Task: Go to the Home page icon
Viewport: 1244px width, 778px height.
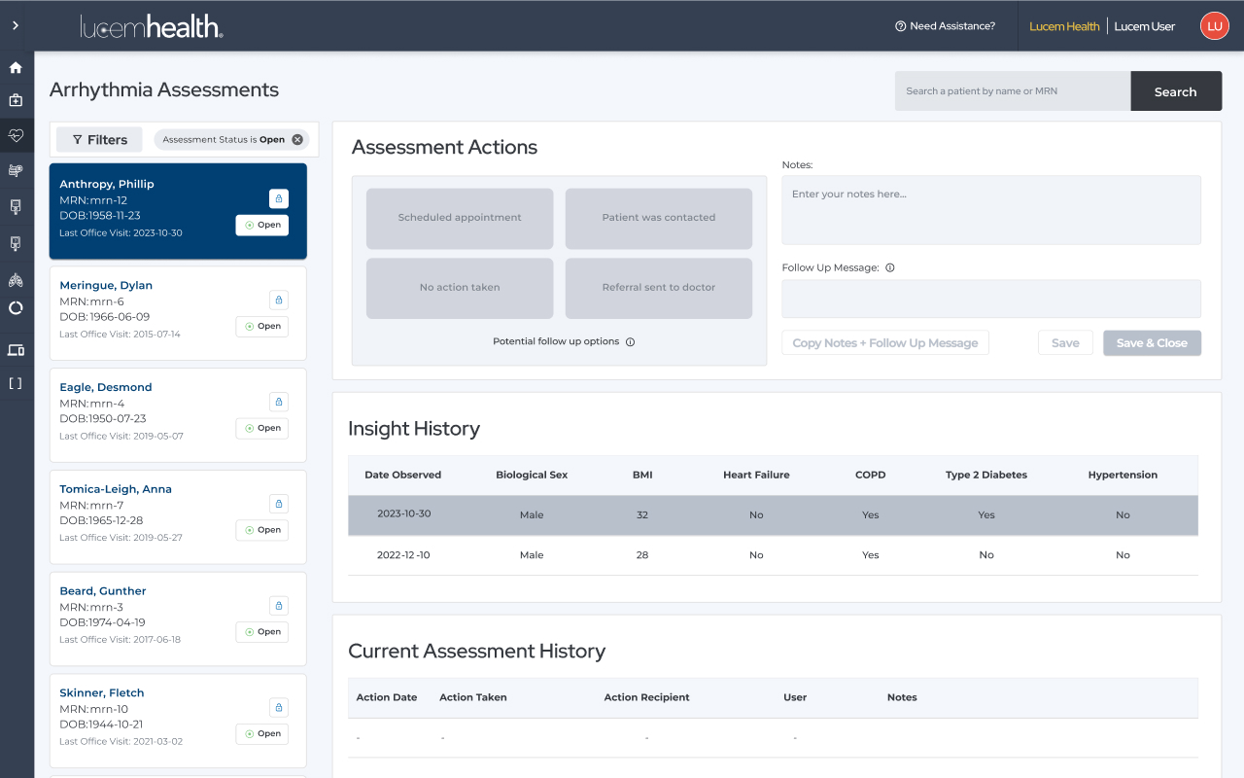Action: coord(16,68)
